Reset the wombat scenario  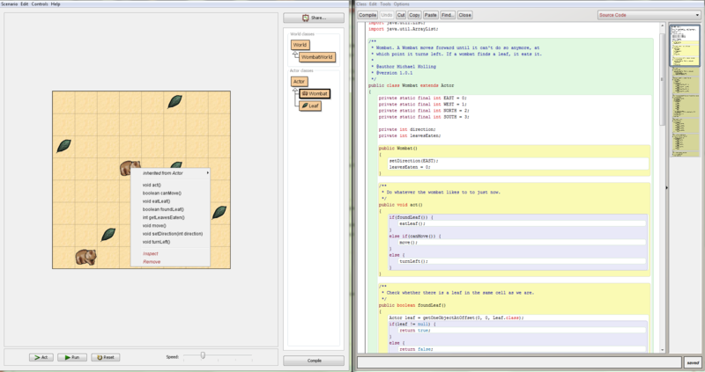tap(107, 357)
